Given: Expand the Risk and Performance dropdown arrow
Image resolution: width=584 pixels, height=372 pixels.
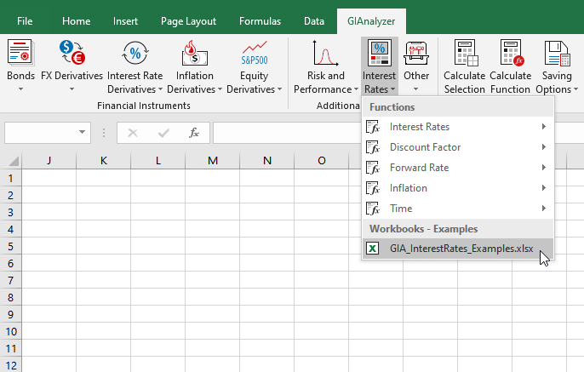Looking at the screenshot, I should click(x=356, y=89).
